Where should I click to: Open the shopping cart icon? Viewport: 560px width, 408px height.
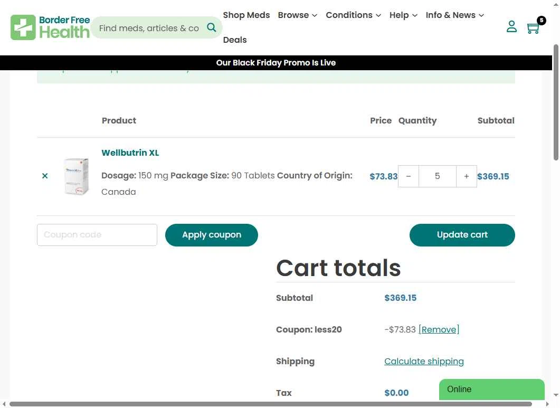(533, 28)
